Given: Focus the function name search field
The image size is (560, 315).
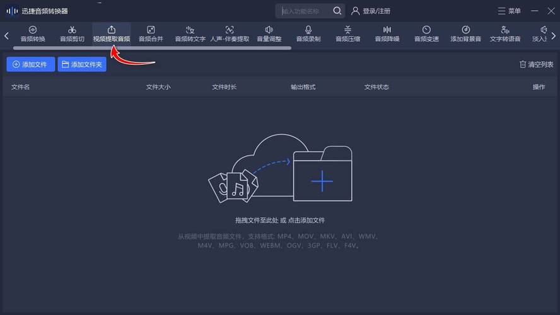Looking at the screenshot, I should (306, 11).
